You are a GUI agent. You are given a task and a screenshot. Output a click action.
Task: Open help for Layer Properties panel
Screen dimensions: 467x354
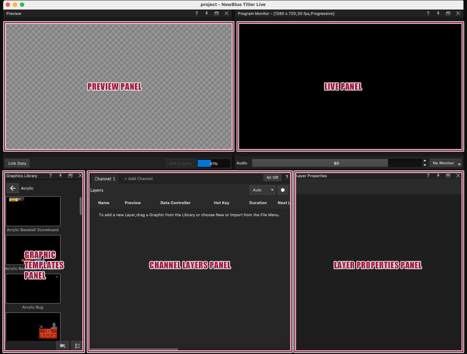[x=428, y=176]
